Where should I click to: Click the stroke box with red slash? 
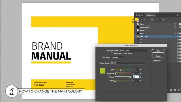tap(138, 21)
